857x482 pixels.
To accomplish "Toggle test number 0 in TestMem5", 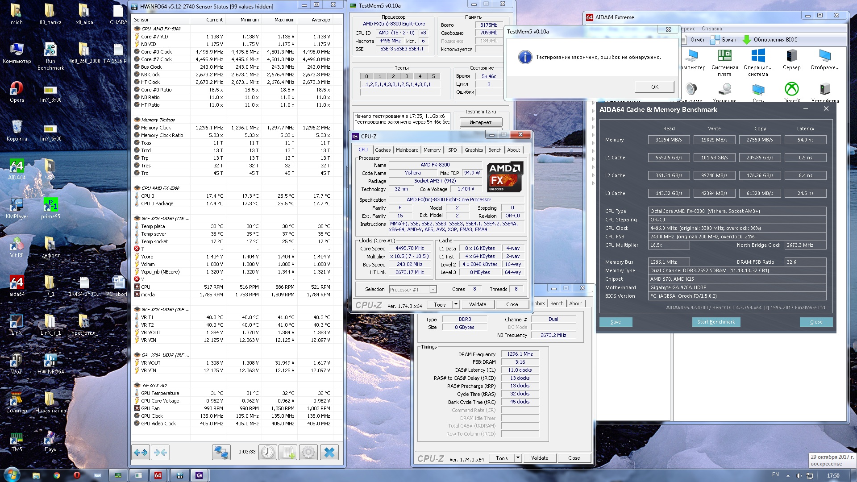I will click(x=366, y=76).
